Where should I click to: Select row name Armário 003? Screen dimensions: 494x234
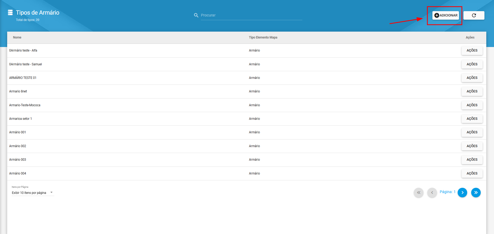pyautogui.click(x=18, y=160)
